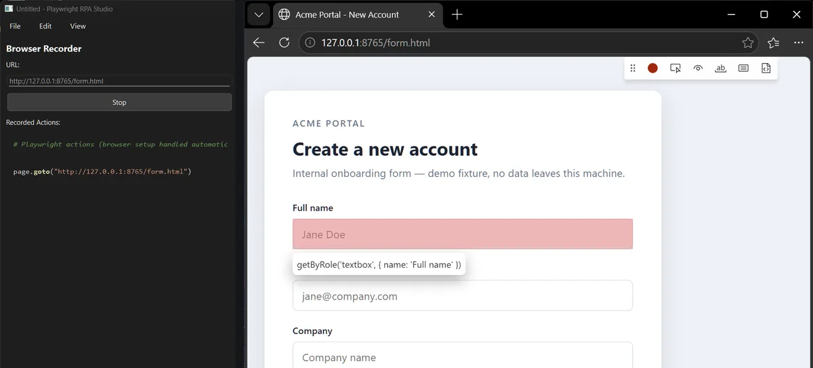Click the 'Internal onboarding form' description text
813x368 pixels.
click(x=459, y=173)
